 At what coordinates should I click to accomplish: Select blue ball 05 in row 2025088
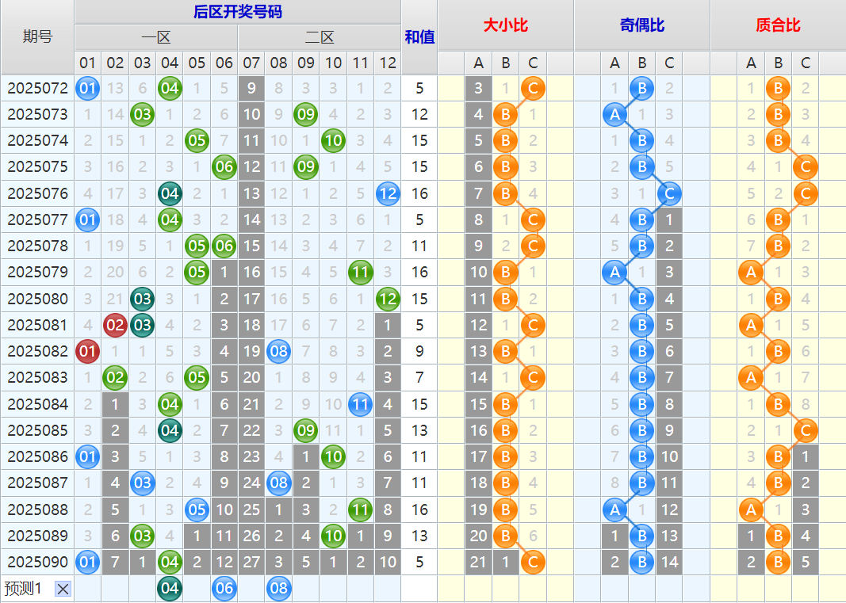197,509
